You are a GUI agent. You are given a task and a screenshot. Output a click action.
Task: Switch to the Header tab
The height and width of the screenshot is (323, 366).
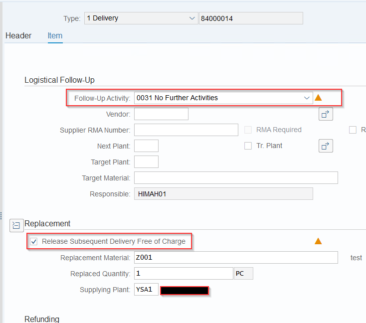(18, 36)
